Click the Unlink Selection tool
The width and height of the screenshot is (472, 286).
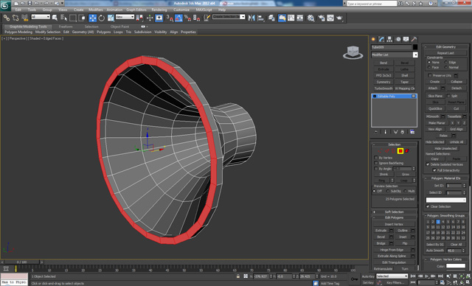(x=15, y=18)
